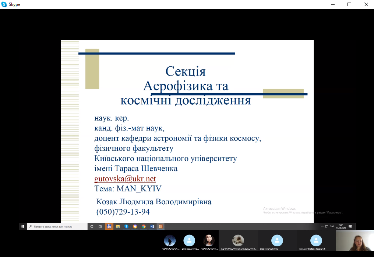Screen dimensions: 374x257
Task: Maximize the Skype window
Action: [x=349, y=4]
